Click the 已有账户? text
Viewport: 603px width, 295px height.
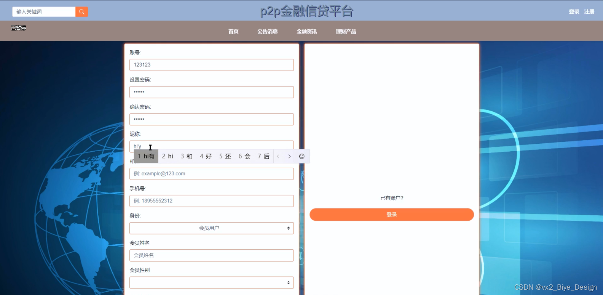pos(392,198)
